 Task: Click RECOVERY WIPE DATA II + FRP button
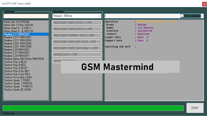(x=77, y=29)
